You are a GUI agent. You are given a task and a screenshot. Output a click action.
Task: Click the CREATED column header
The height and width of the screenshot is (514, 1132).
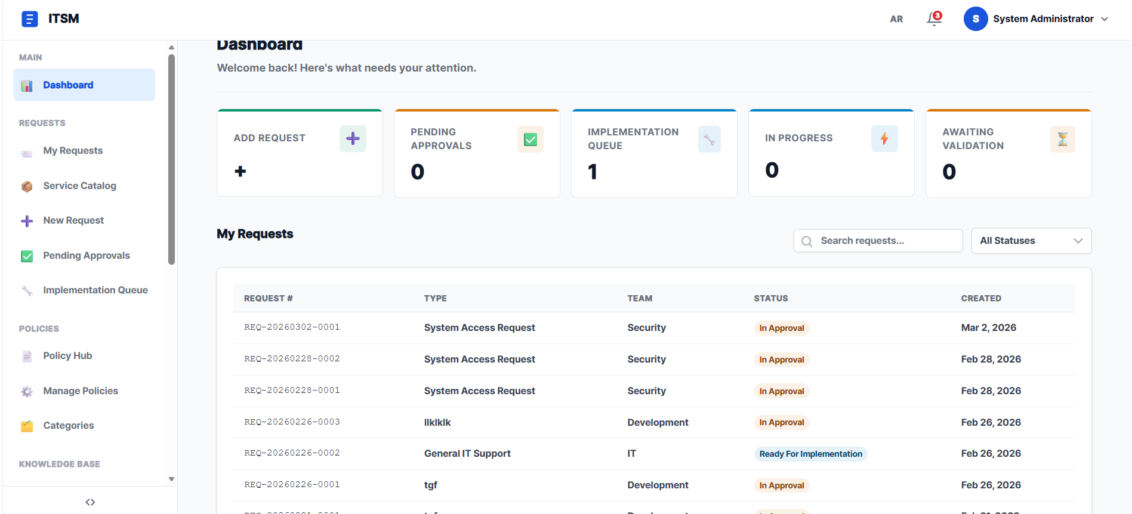[981, 298]
